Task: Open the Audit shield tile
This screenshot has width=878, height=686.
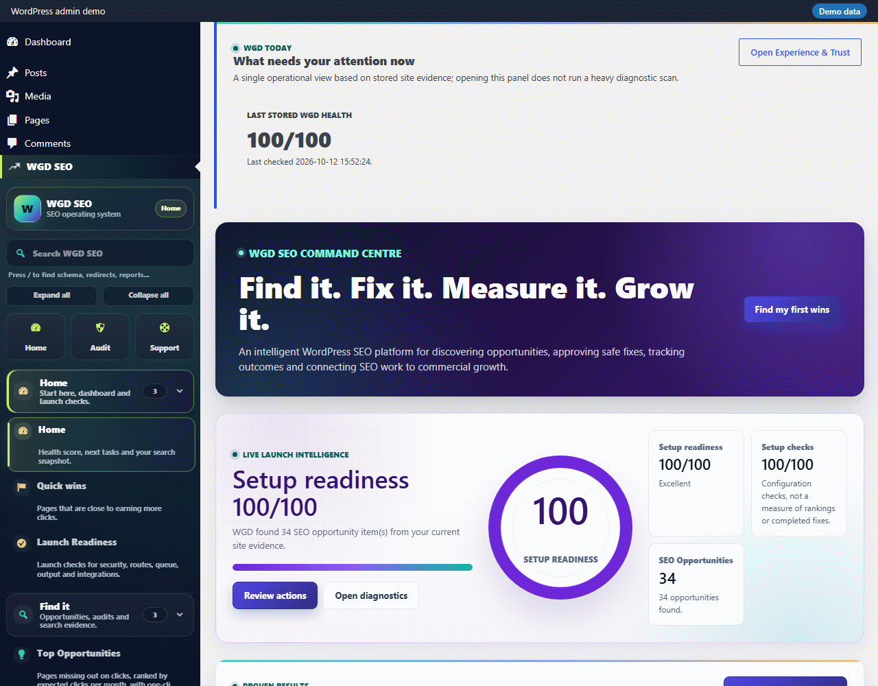Action: 100,337
